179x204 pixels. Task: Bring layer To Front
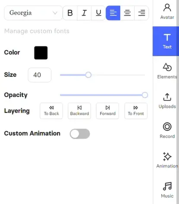click(136, 111)
